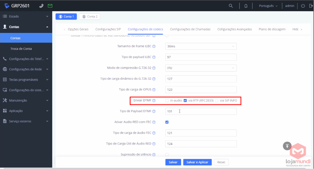Click Tipo de carga dinâmico G.726-32 field
The height and width of the screenshot is (169, 314).
coord(201,79)
